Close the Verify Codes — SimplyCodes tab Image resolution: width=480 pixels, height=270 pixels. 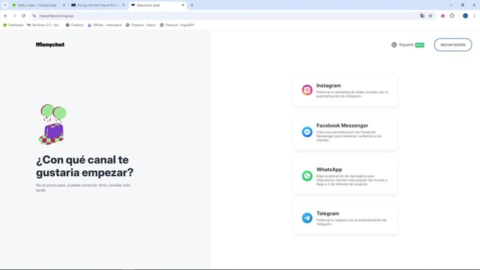pos(64,5)
